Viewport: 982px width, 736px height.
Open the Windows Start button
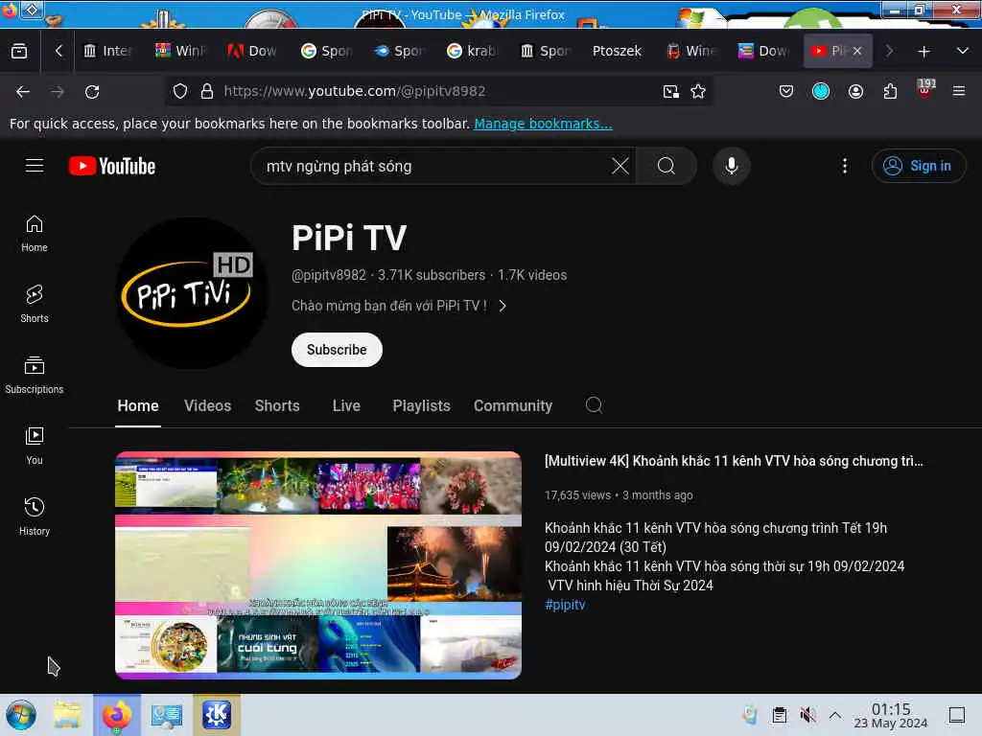[21, 715]
